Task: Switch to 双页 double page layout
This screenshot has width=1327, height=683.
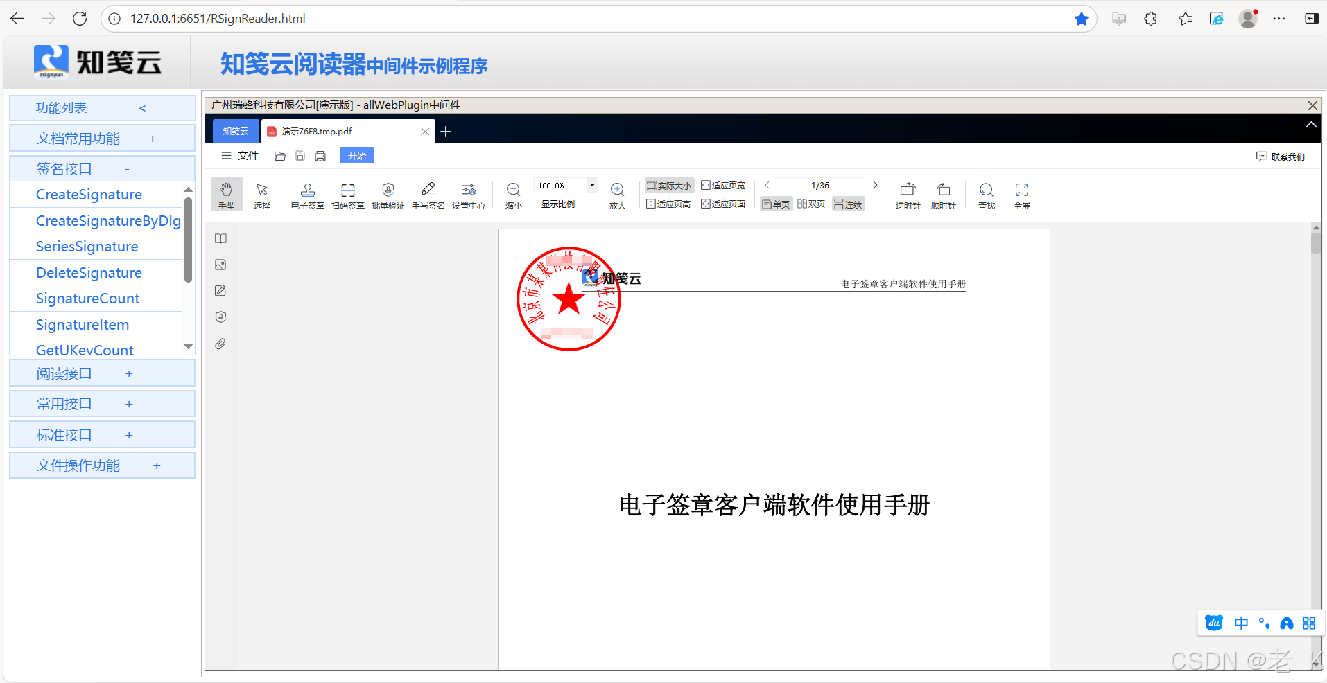Action: (811, 204)
